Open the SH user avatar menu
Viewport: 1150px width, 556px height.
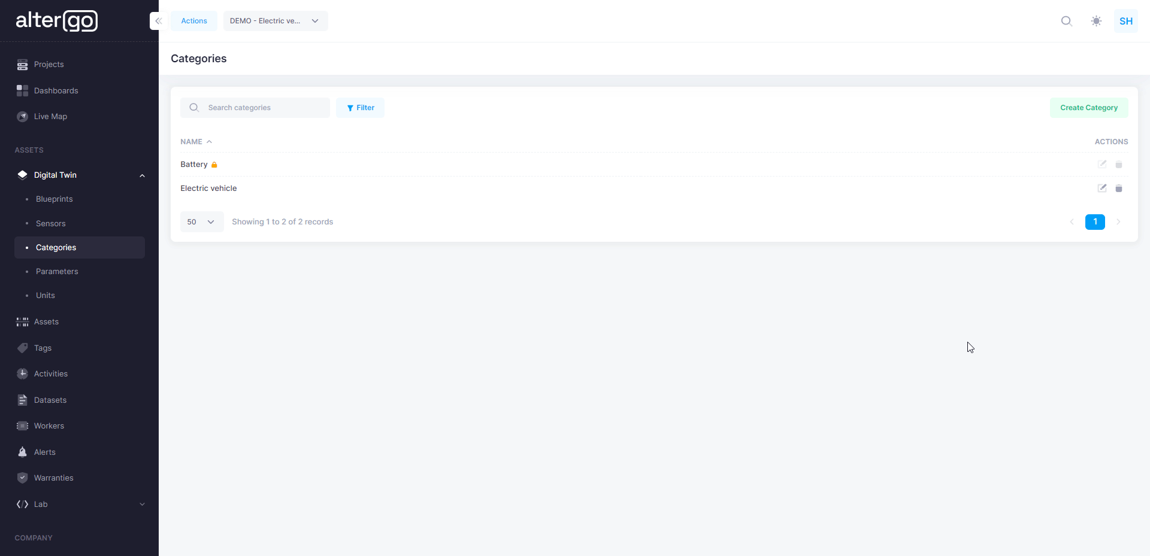1125,21
